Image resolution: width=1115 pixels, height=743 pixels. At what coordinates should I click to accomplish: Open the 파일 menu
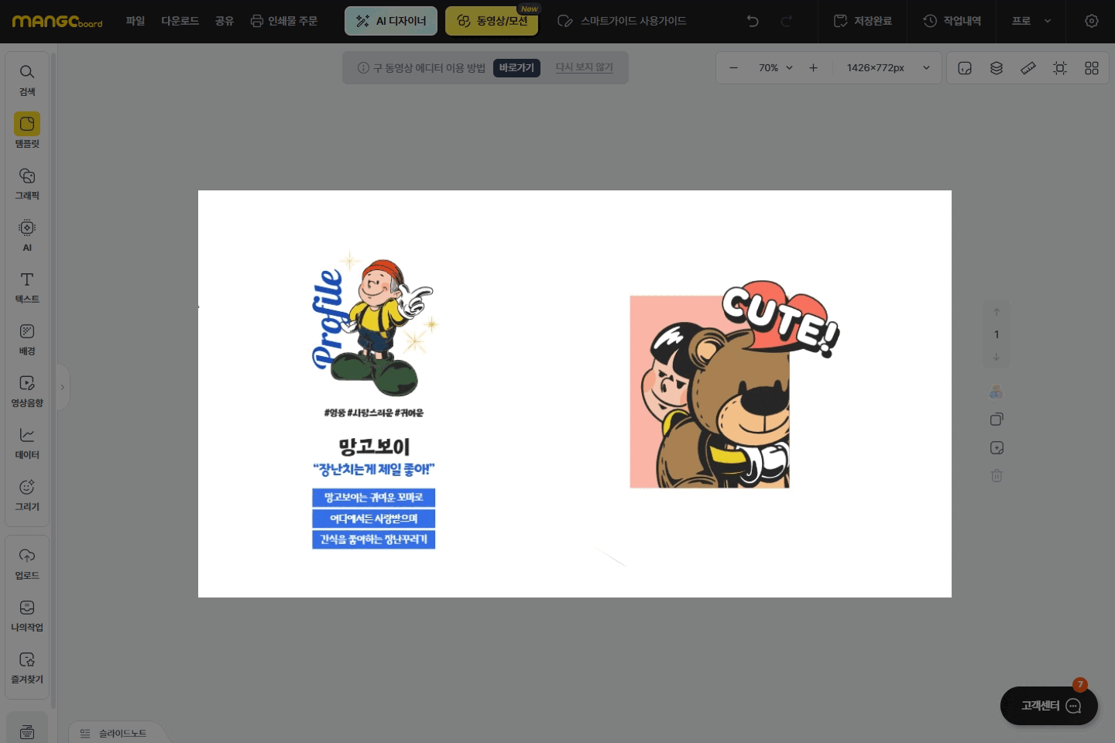[136, 21]
